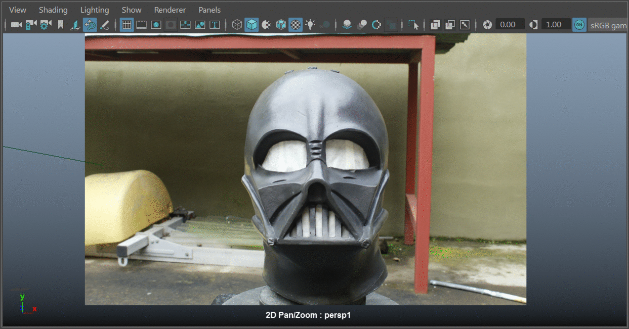
Task: Open the Show menu
Action: click(x=132, y=10)
